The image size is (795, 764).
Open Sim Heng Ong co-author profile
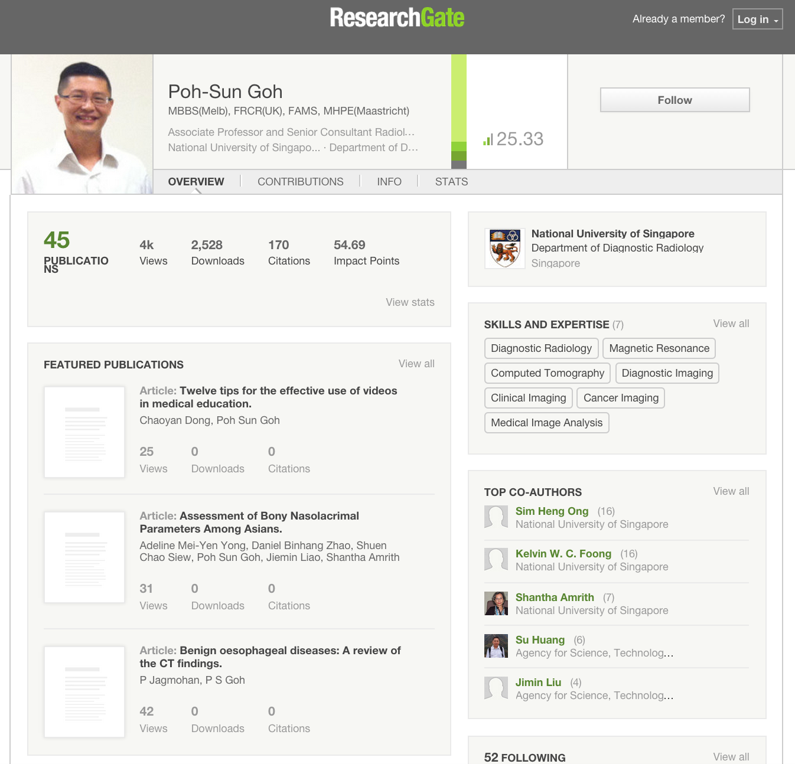[x=552, y=511]
